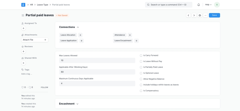The image size is (240, 111).
Task: Expand the Encashment section
Action: tap(77, 104)
